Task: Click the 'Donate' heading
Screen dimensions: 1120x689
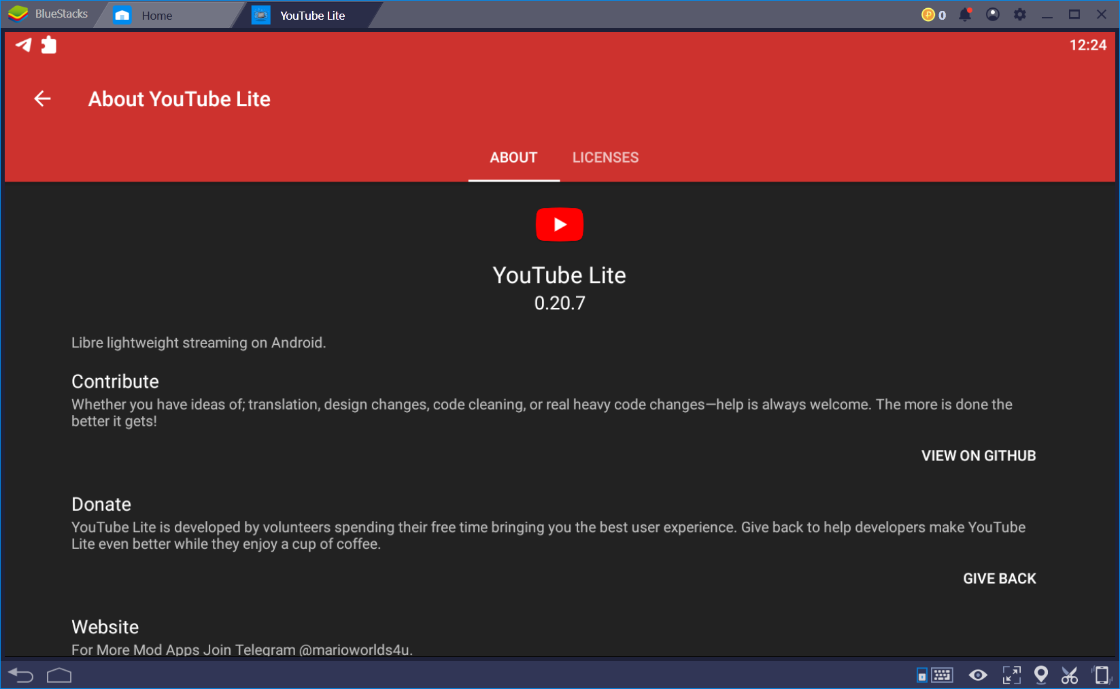Action: pos(101,505)
